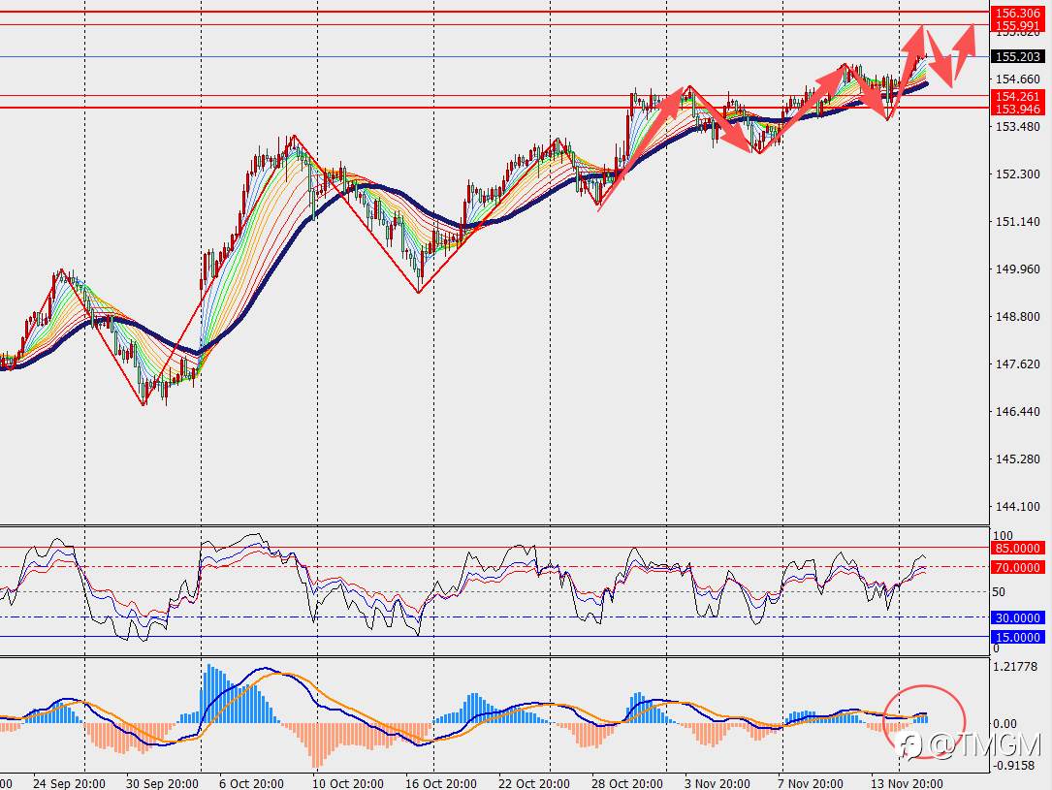This screenshot has height=790, width=1052.
Task: Click the 24 Sep 20:00 date label
Action: 69,784
